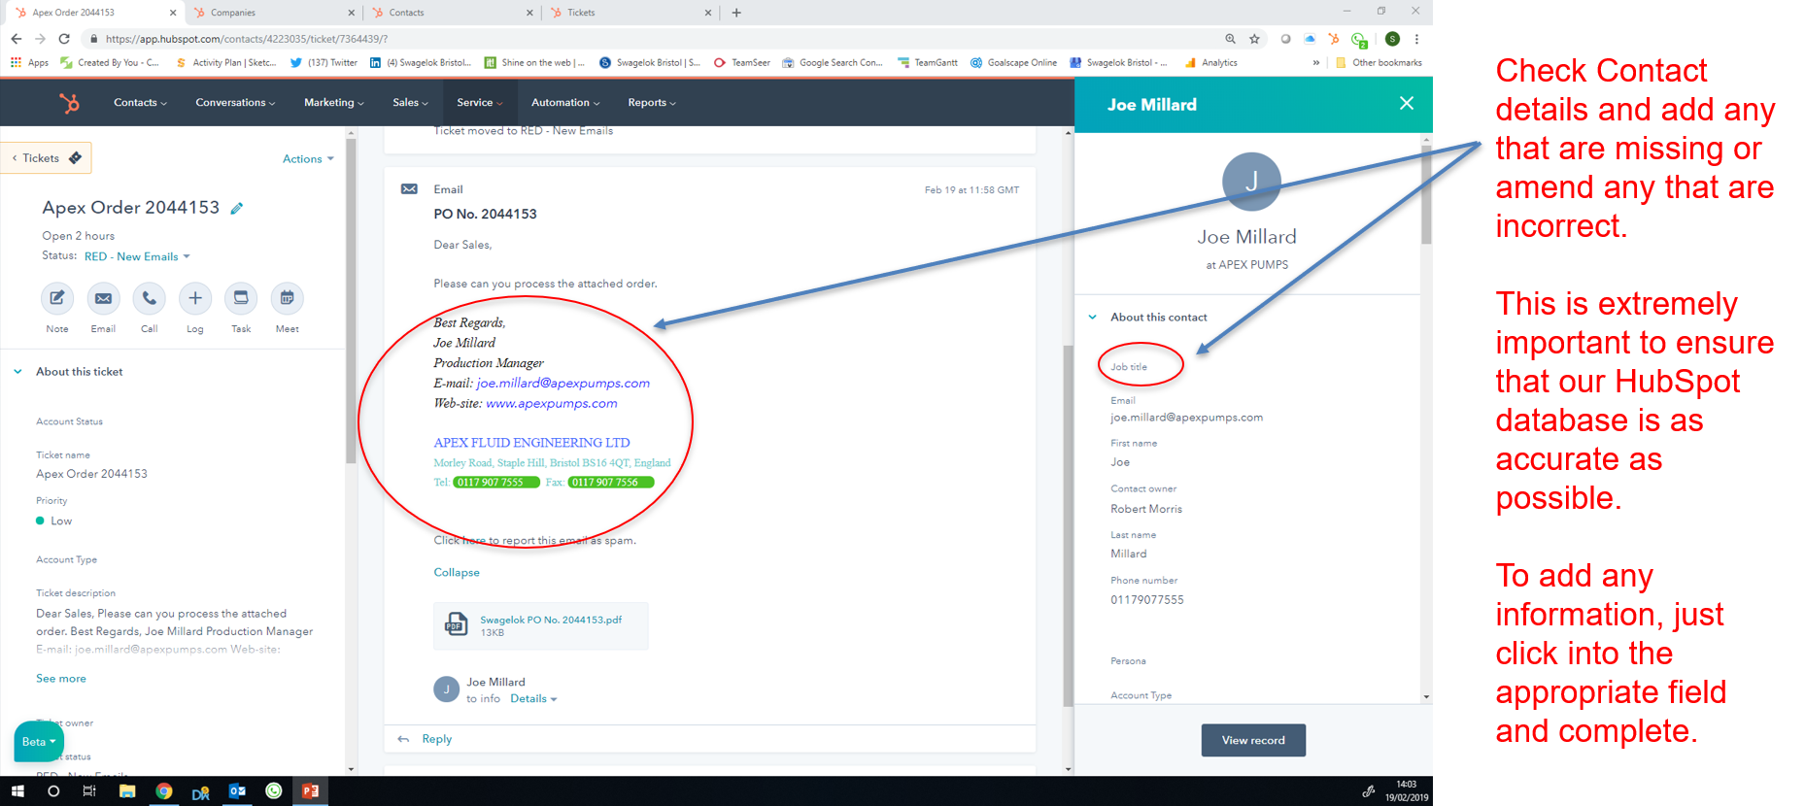Screen dimensions: 1805x806
Task: Open the Sales navigation menu
Action: pyautogui.click(x=410, y=103)
